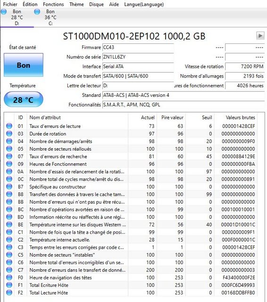Click the Standard field ATA8-ACS

(184, 95)
